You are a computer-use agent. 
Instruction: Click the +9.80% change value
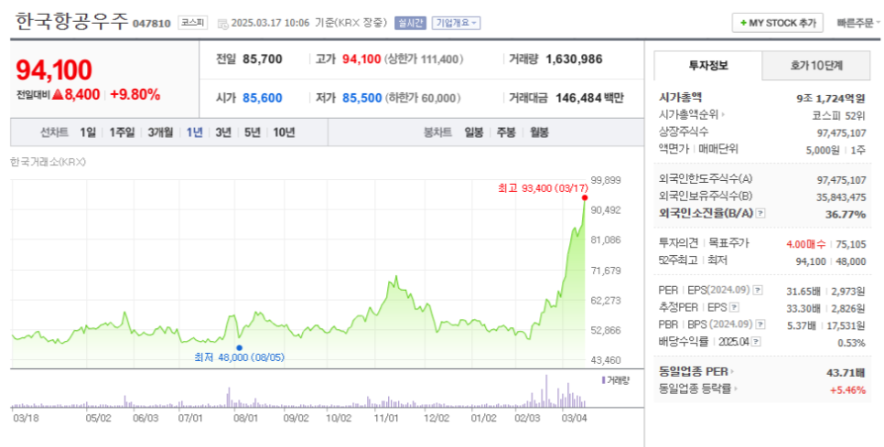(135, 94)
